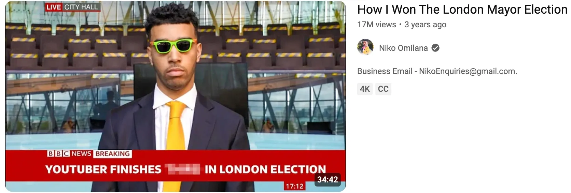The image size is (571, 193).
Task: Click the CC closed captions badge
Action: click(x=383, y=89)
